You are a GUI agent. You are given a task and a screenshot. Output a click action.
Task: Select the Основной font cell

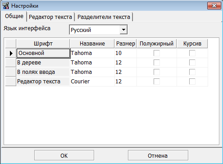[x=43, y=53]
